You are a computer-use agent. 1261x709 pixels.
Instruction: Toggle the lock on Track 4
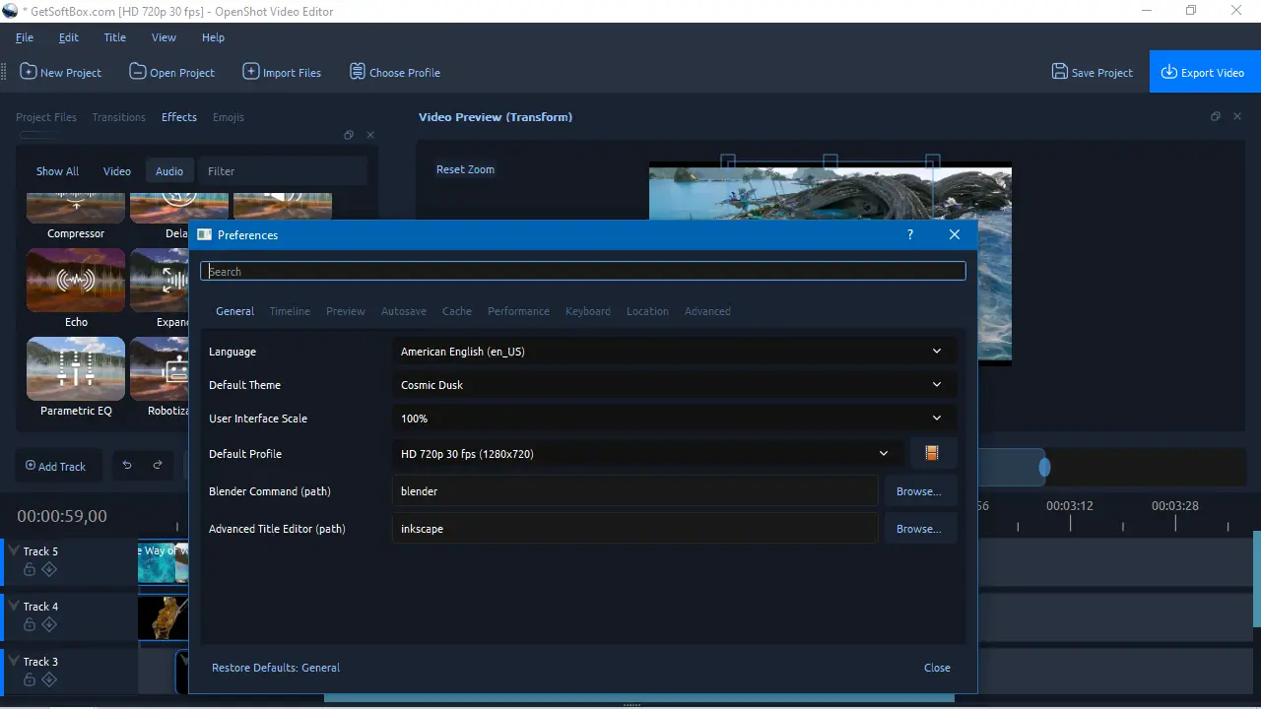(30, 624)
